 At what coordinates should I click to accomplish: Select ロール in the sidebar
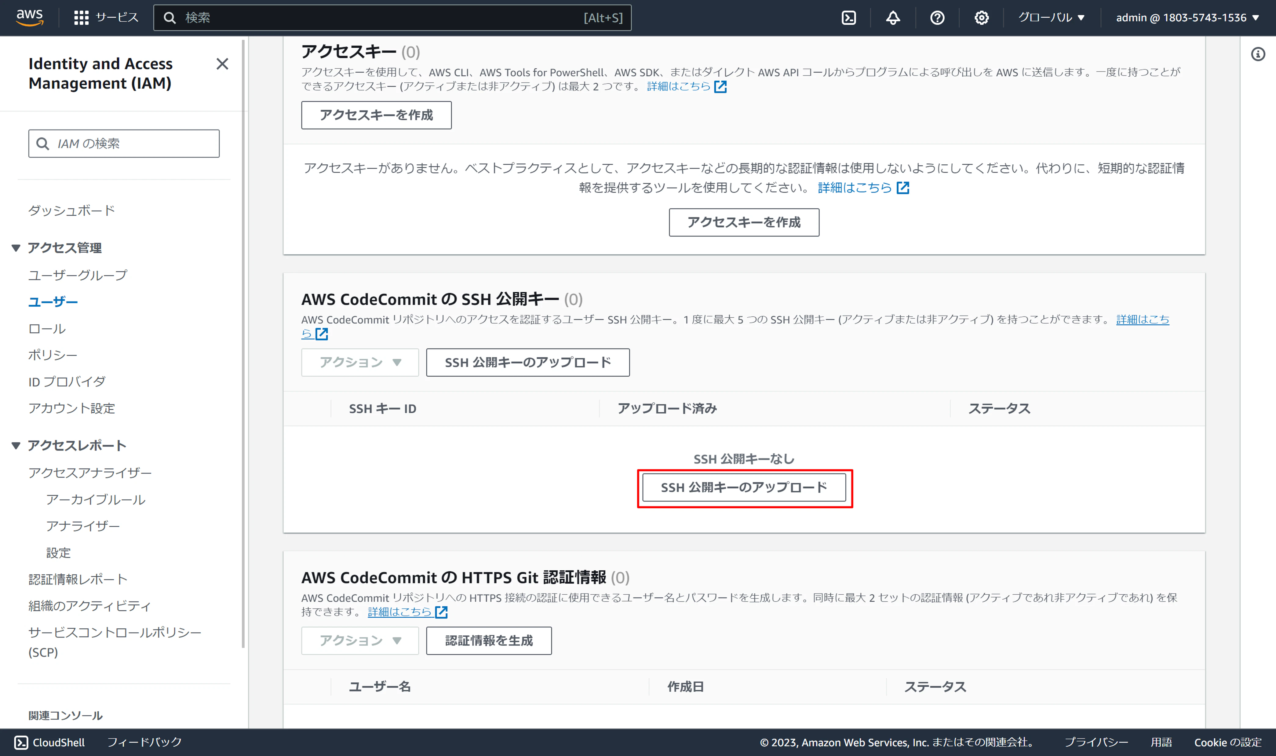47,329
